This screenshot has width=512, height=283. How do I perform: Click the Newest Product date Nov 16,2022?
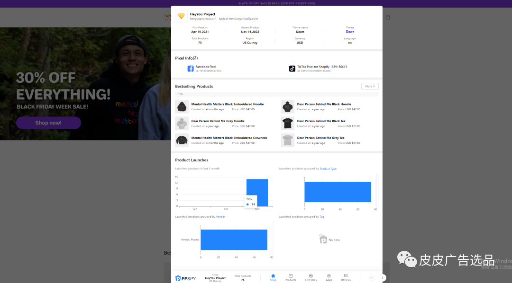pyautogui.click(x=250, y=32)
